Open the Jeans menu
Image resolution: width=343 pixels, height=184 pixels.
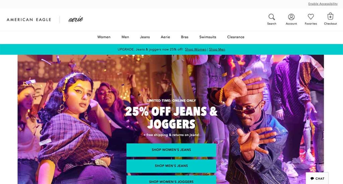[x=145, y=37]
